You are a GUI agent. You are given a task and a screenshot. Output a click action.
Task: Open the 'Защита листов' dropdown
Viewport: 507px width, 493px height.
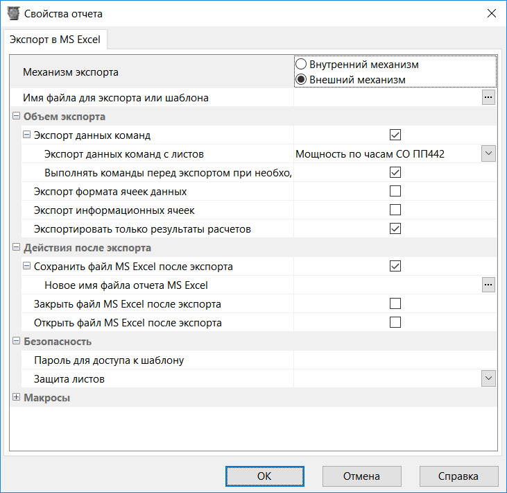point(488,378)
